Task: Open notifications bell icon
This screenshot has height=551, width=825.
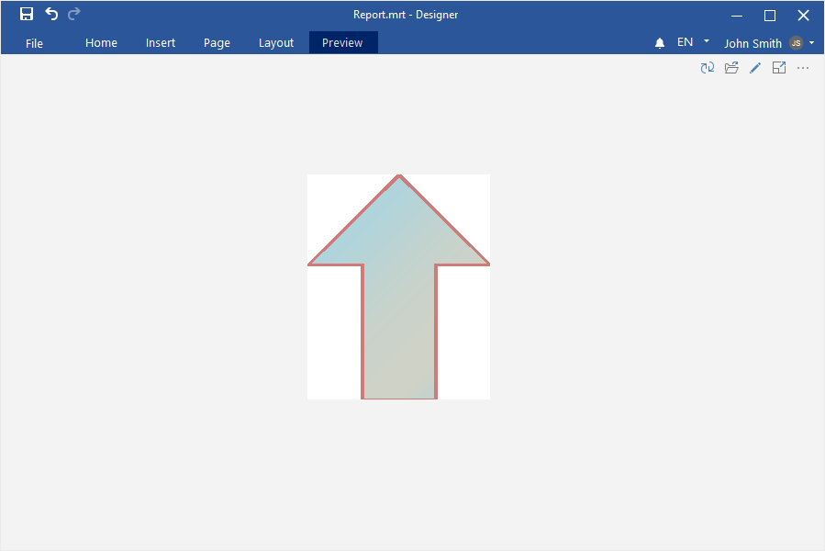Action: (x=660, y=43)
